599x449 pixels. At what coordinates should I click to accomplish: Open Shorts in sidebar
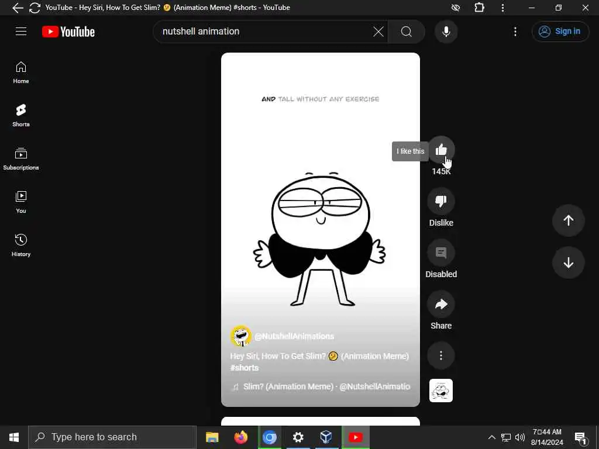click(21, 116)
